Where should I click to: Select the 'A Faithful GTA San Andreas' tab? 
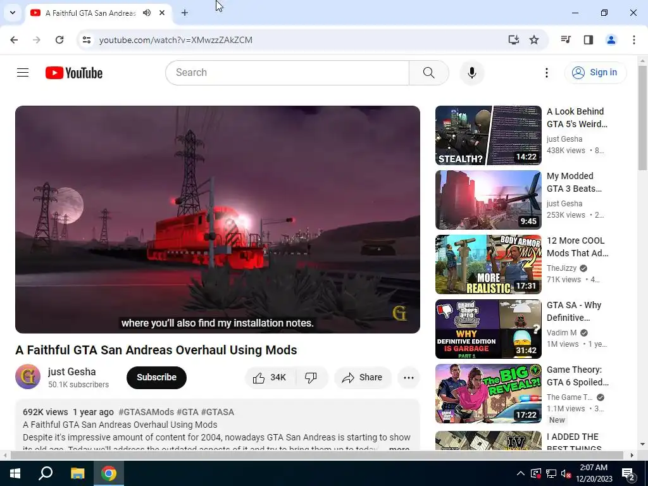(x=90, y=13)
